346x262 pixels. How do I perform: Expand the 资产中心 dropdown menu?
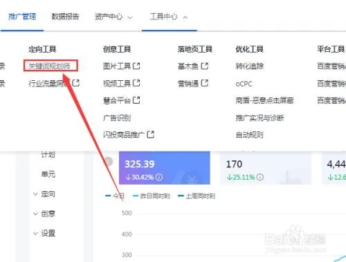(x=113, y=17)
